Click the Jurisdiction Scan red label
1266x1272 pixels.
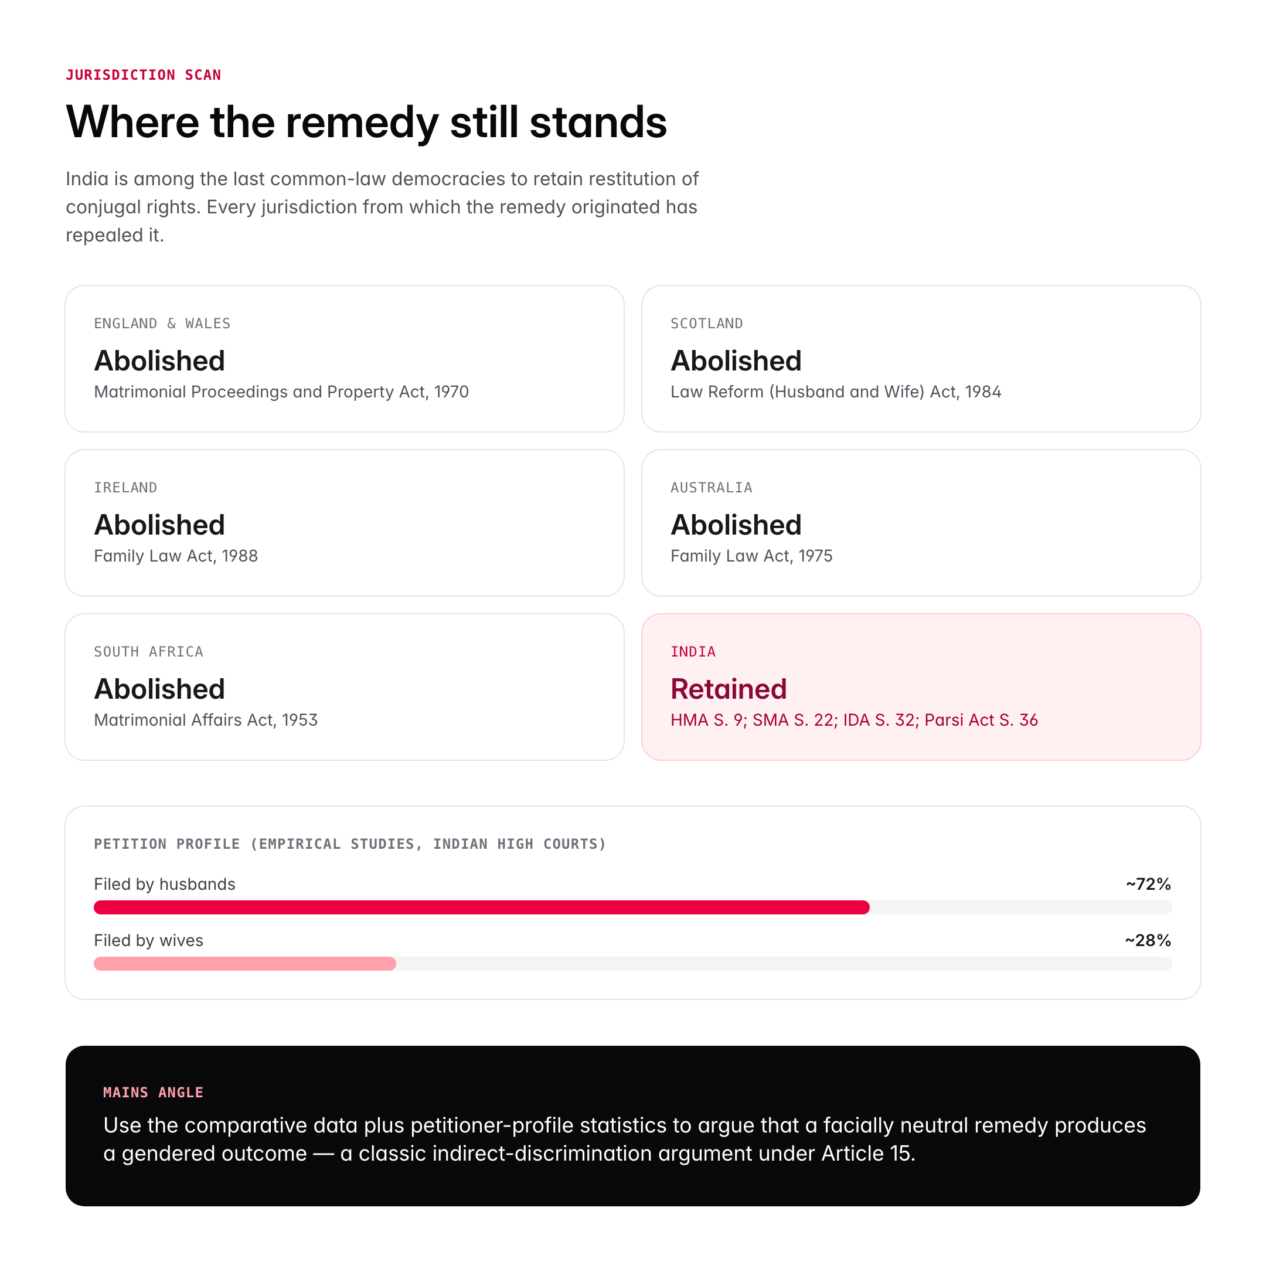point(143,75)
